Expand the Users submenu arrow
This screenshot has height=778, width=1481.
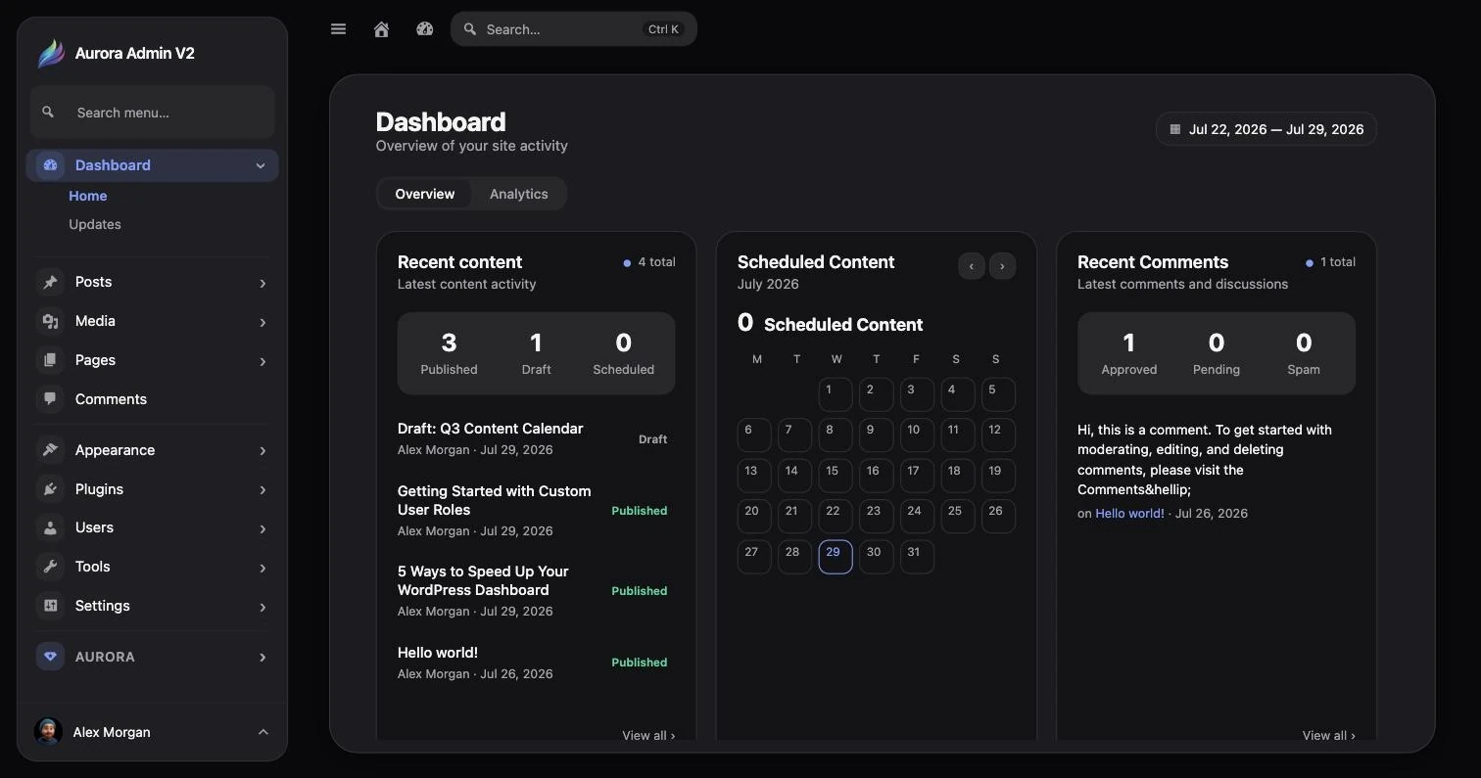(x=263, y=528)
